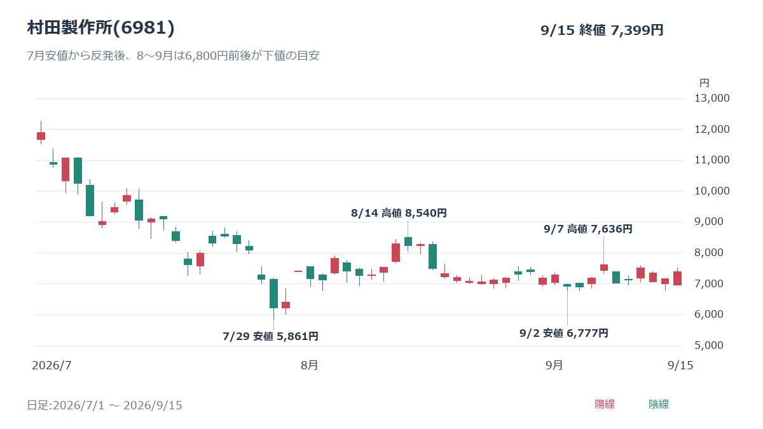Click the 村田製作所(6981) chart title
Image resolution: width=763 pixels, height=429 pixels.
[101, 28]
